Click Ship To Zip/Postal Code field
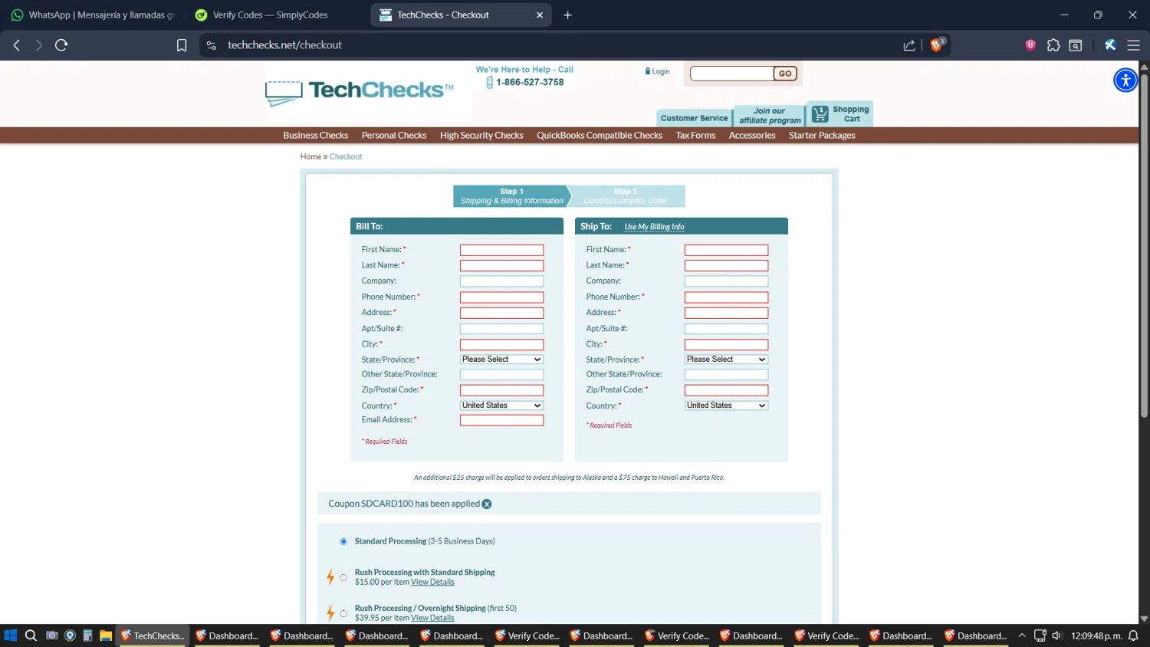Screen dimensions: 1150x647 (x=726, y=390)
